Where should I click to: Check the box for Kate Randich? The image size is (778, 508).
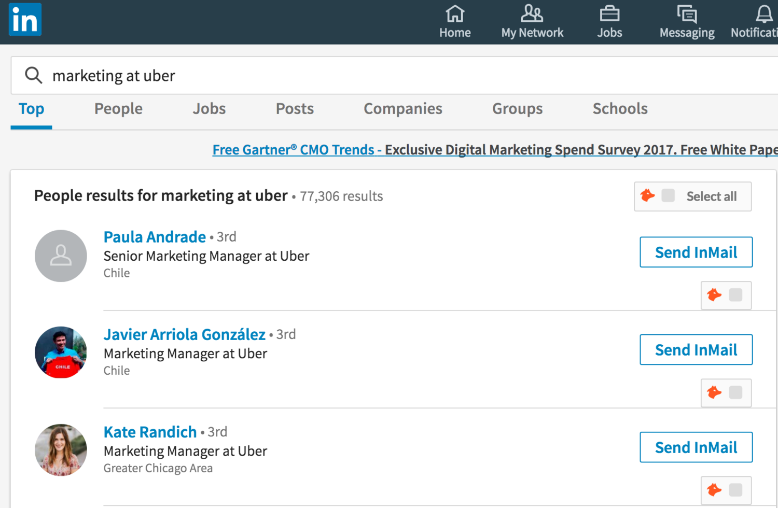pos(735,490)
